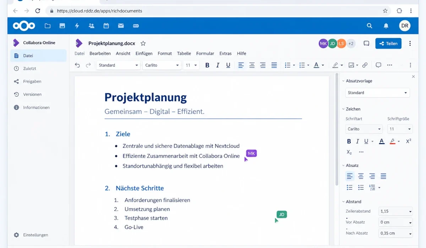Open the Calendar app icon
This screenshot has width=426, height=248.
pos(106,26)
